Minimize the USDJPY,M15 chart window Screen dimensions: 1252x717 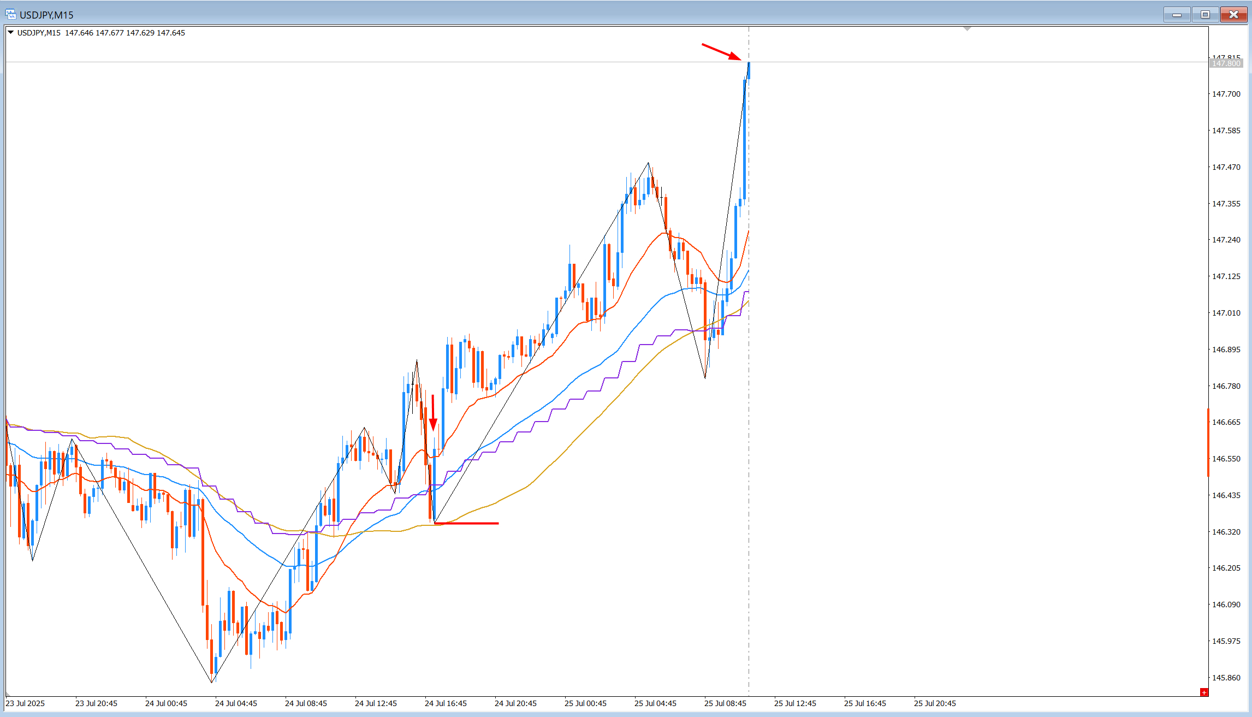click(x=1177, y=15)
